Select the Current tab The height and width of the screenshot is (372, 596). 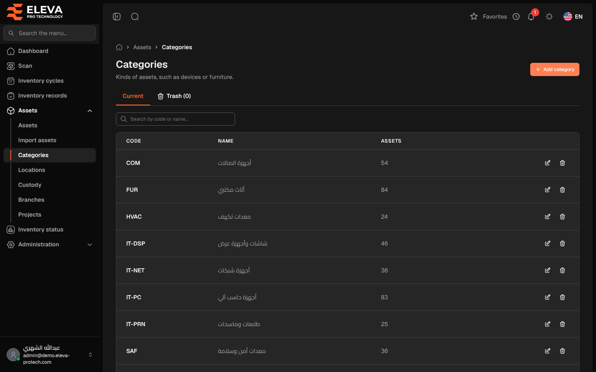pyautogui.click(x=133, y=96)
